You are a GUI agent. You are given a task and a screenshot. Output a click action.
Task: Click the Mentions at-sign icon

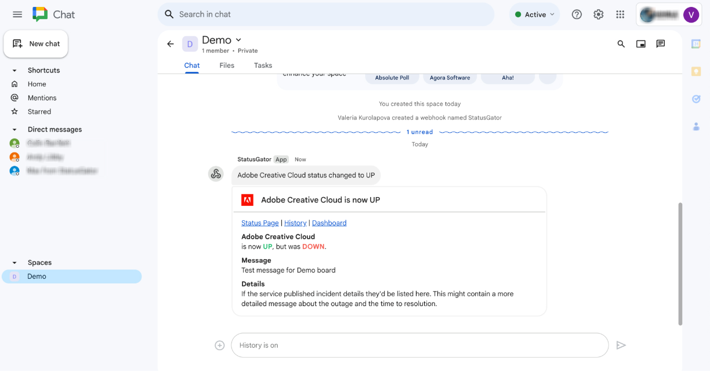tap(15, 98)
